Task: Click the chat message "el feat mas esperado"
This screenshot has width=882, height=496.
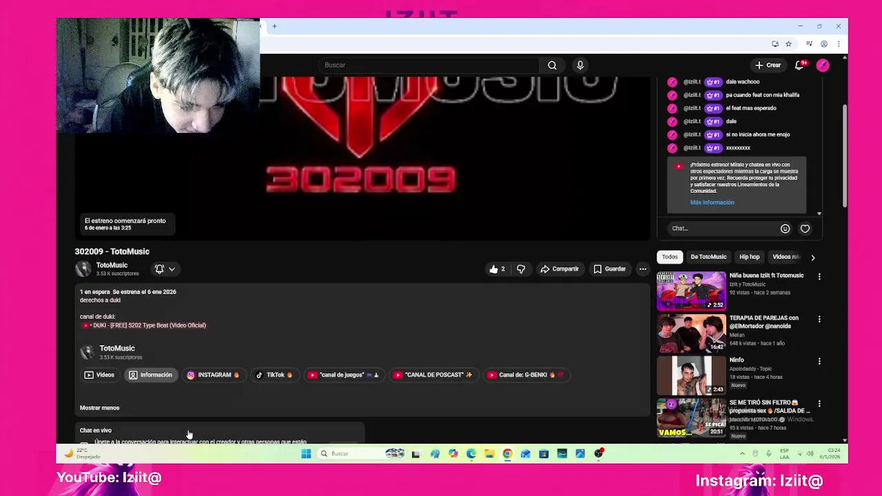Action: point(750,108)
